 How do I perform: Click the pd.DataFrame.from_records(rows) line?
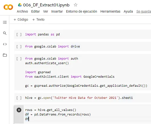pos(58,114)
